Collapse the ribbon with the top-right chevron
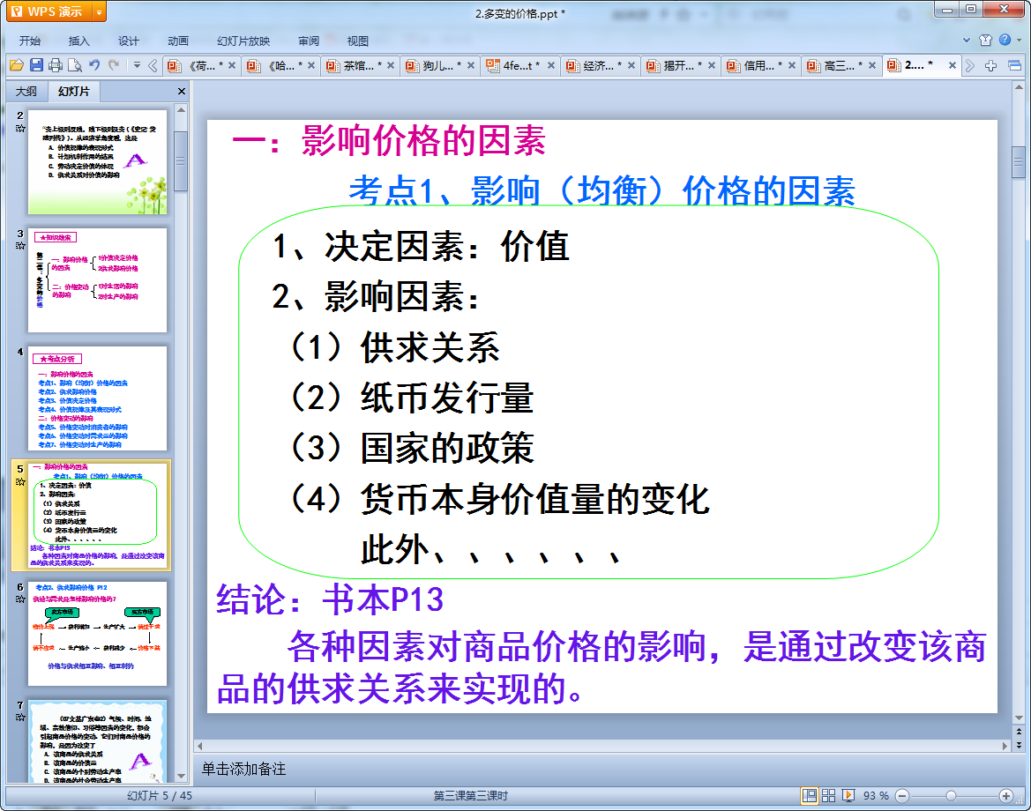Image resolution: width=1031 pixels, height=811 pixels. (967, 40)
